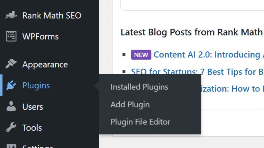
Task: Choose Add Plugin in the submenu
Action: 130,105
